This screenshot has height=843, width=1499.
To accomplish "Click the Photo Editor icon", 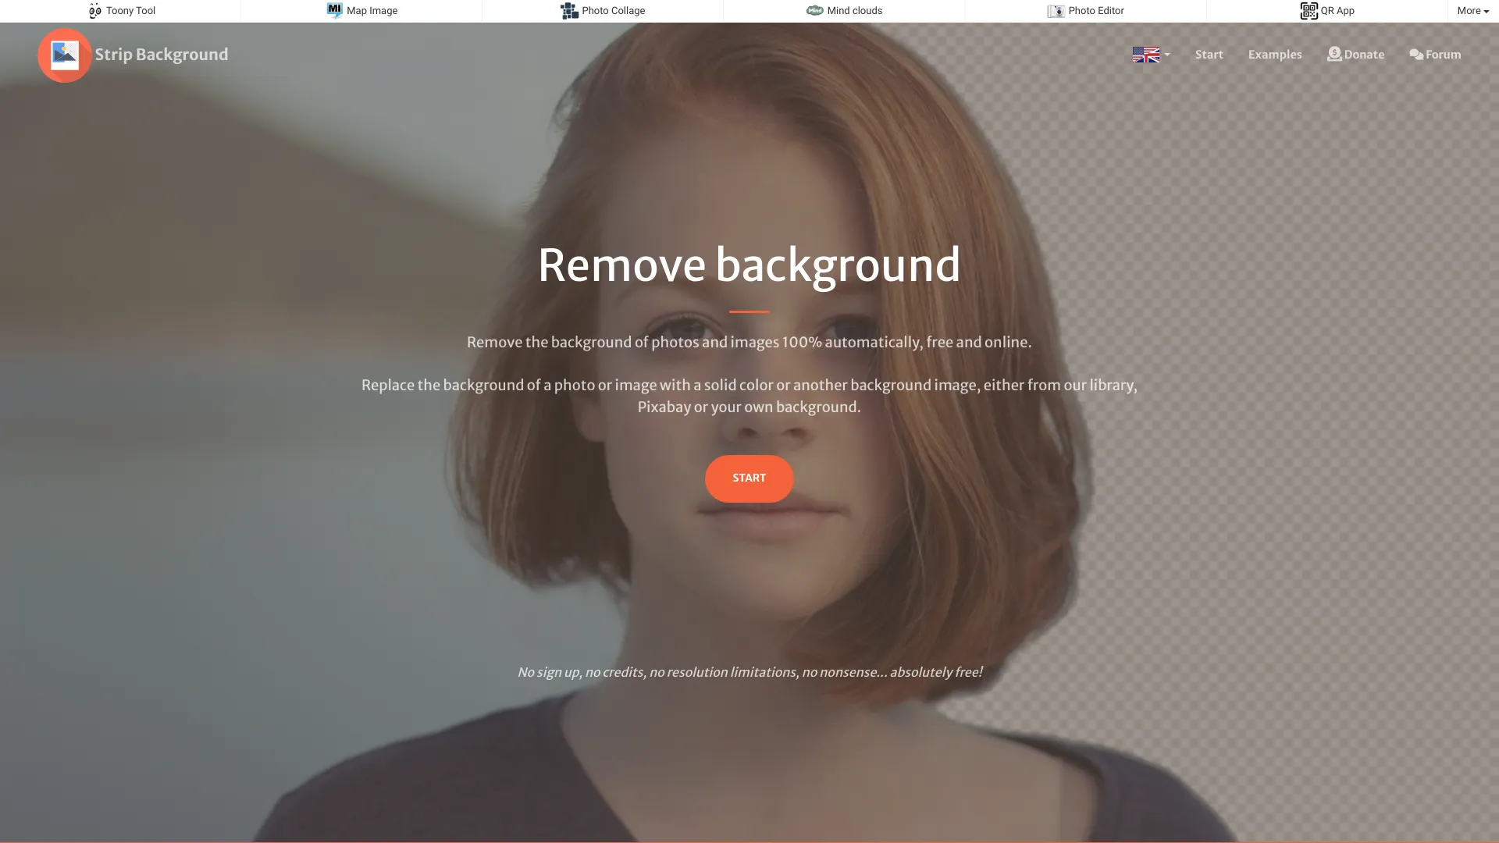I will point(1056,10).
